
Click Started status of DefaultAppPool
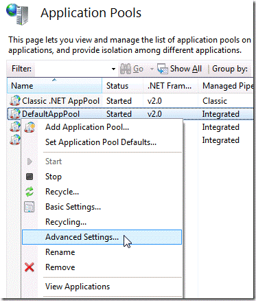tap(119, 114)
